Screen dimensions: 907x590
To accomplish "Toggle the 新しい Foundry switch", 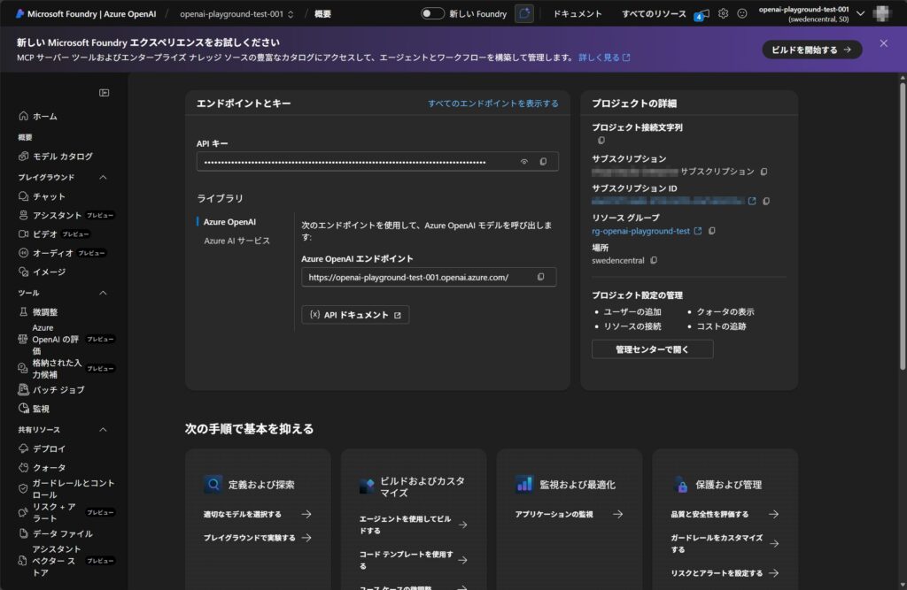I will pyautogui.click(x=432, y=13).
